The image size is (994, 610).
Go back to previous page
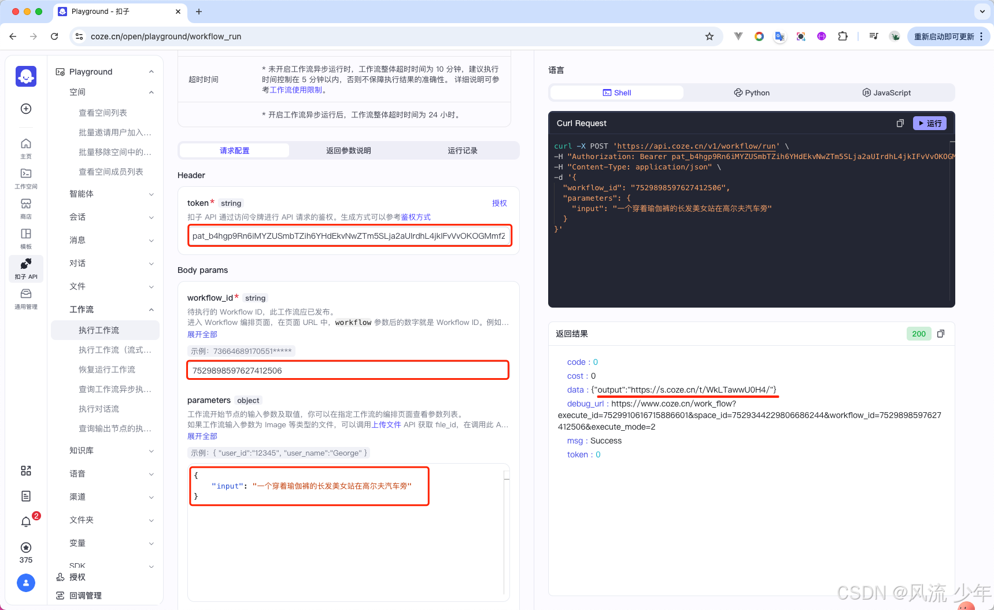pos(13,36)
